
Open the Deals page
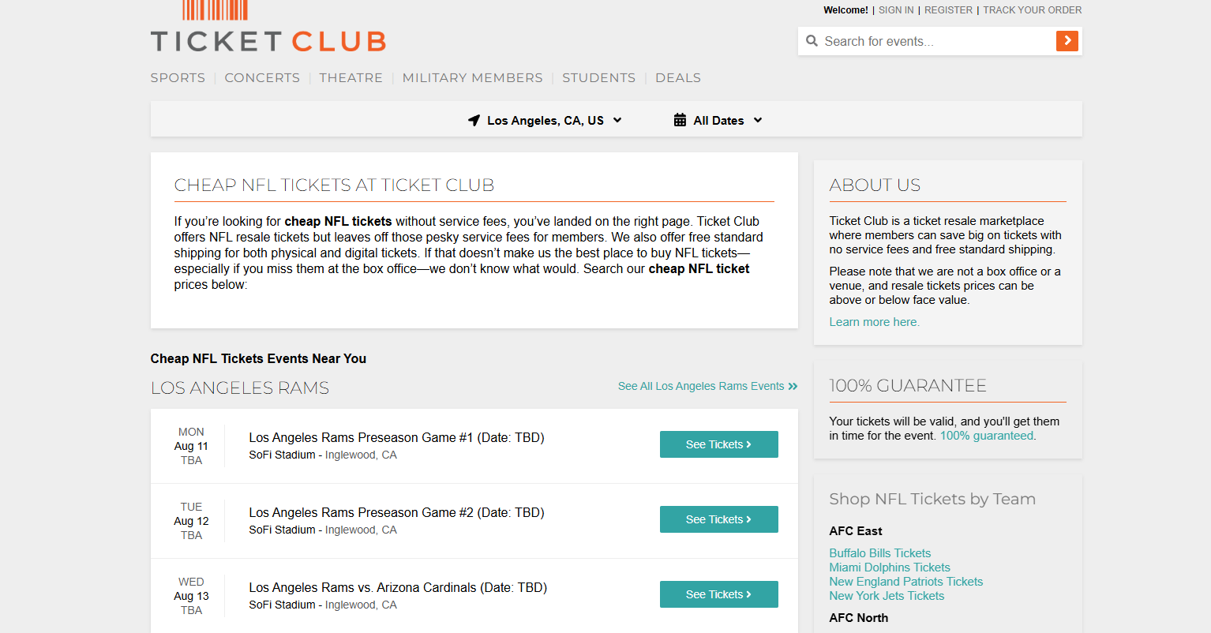[x=678, y=78]
